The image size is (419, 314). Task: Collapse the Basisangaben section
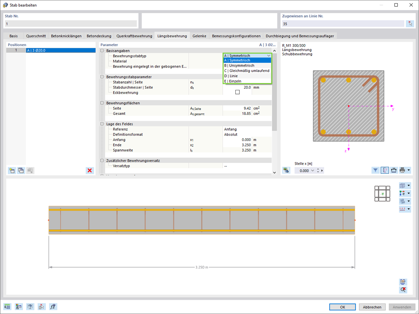pyautogui.click(x=102, y=50)
